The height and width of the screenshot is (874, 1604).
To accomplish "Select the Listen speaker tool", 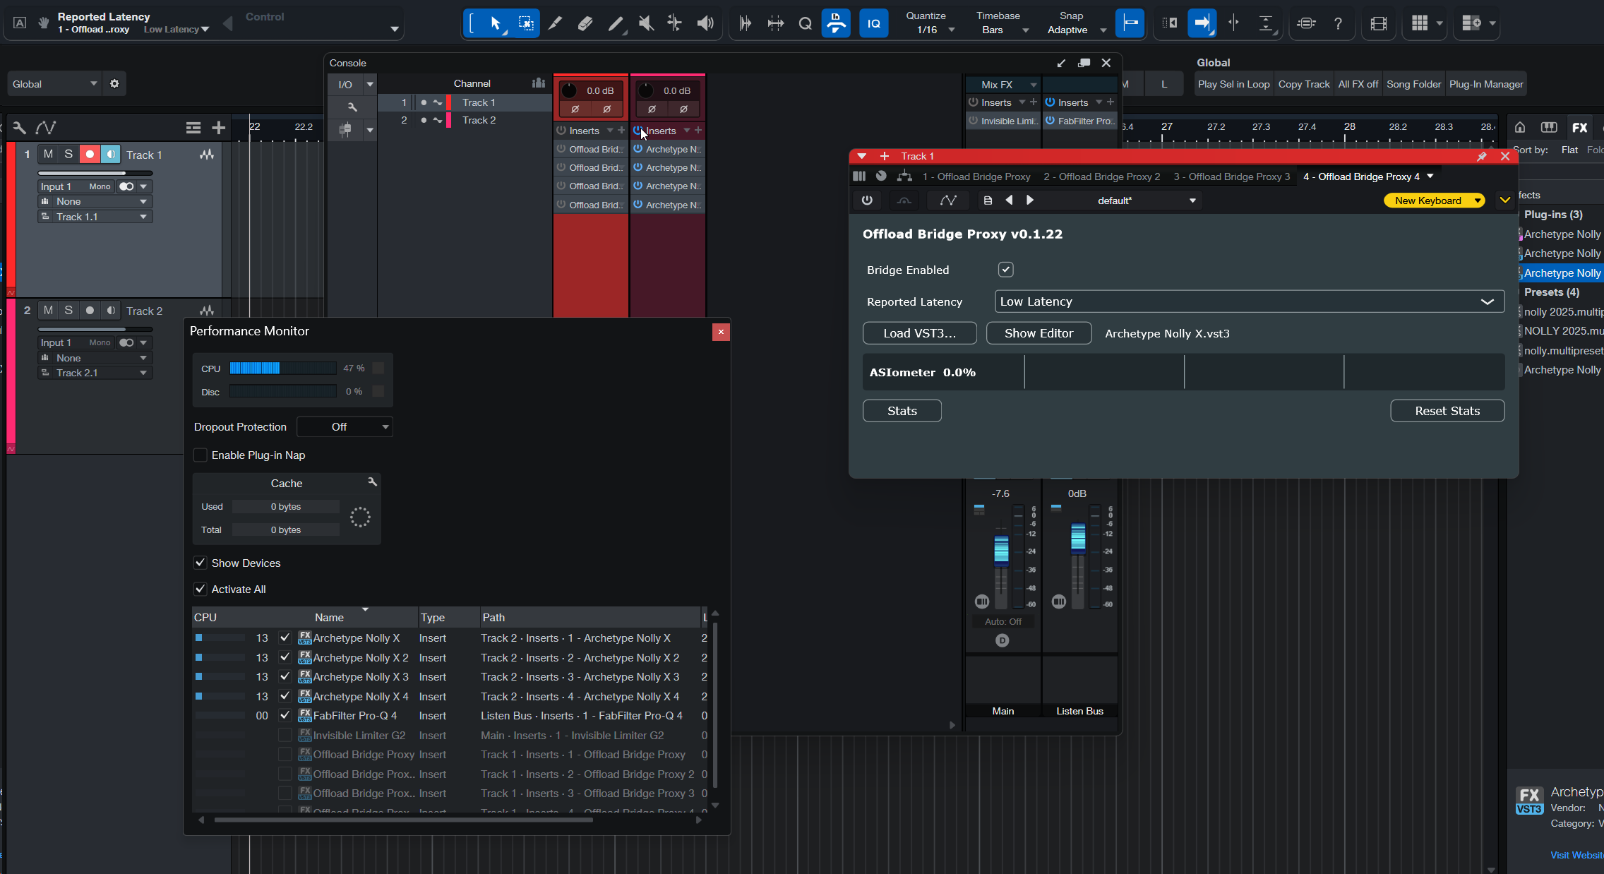I will click(x=705, y=23).
